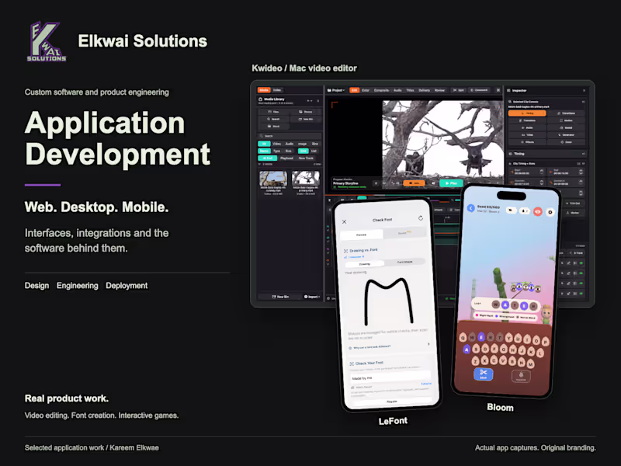621x466 pixels.
Task: Select the Font Shape segment in LeFont
Action: click(x=404, y=262)
